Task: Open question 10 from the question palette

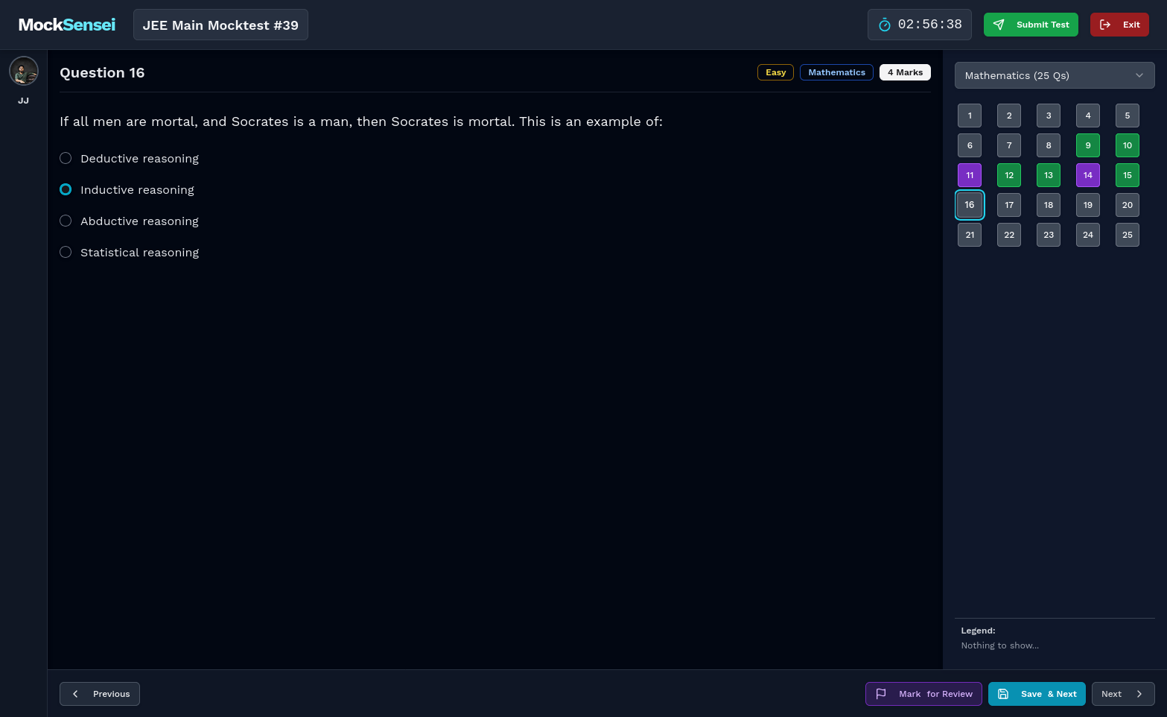Action: (x=1127, y=145)
